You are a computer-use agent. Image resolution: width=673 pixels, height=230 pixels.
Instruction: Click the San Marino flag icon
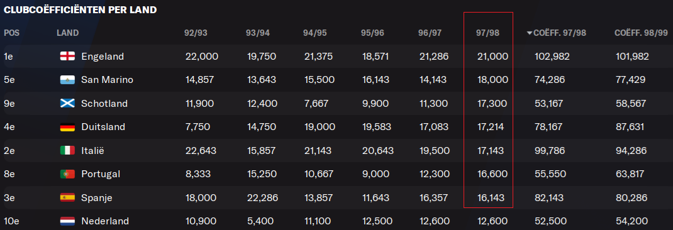tap(68, 80)
